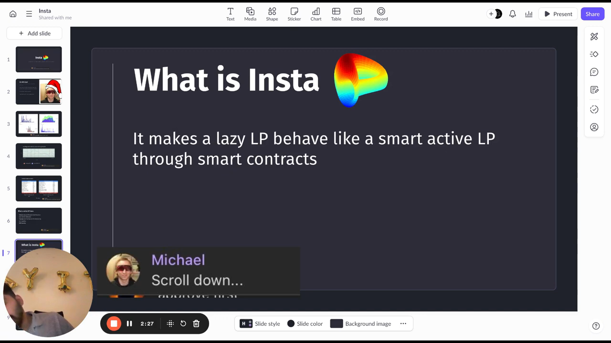Open the Embed tool
Image resolution: width=611 pixels, height=343 pixels.
358,14
